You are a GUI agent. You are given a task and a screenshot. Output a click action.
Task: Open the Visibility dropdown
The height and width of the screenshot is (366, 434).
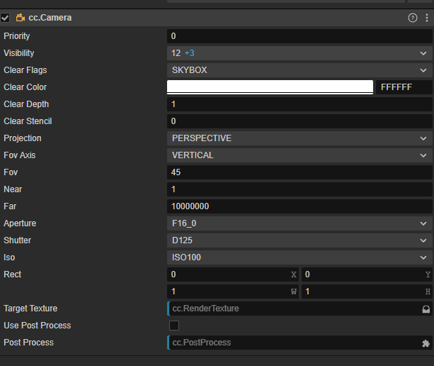pos(299,53)
